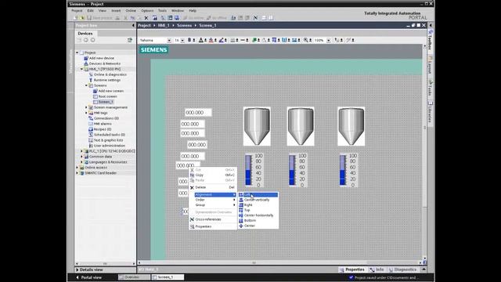The image size is (501, 282).
Task: Open the View menu
Action: point(103,10)
